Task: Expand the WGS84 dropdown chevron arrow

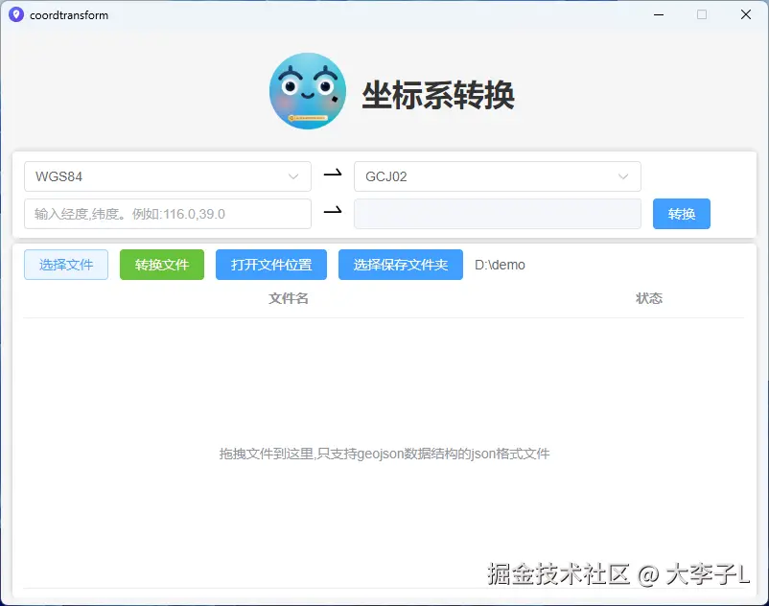Action: click(x=295, y=175)
